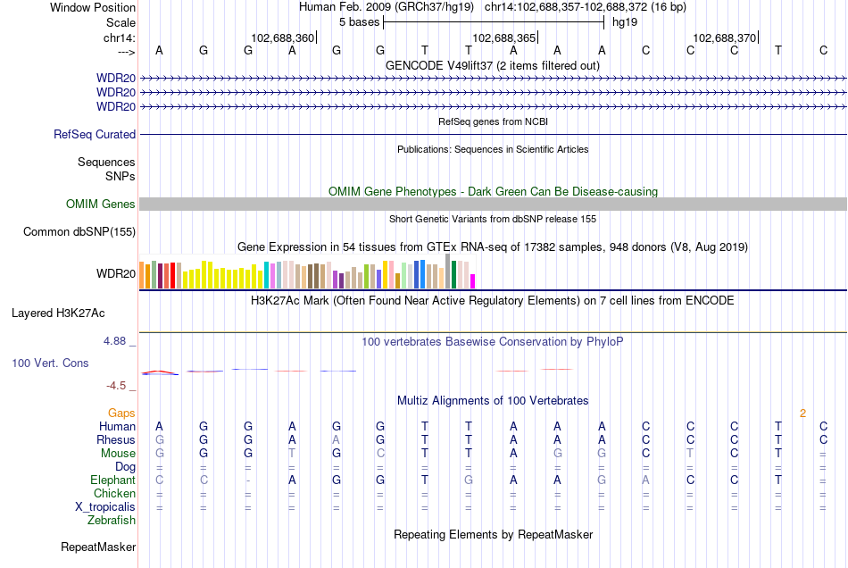Click the Repeating Elements by RepeatMasker title
Screen dimensions: 848x568
[493, 535]
